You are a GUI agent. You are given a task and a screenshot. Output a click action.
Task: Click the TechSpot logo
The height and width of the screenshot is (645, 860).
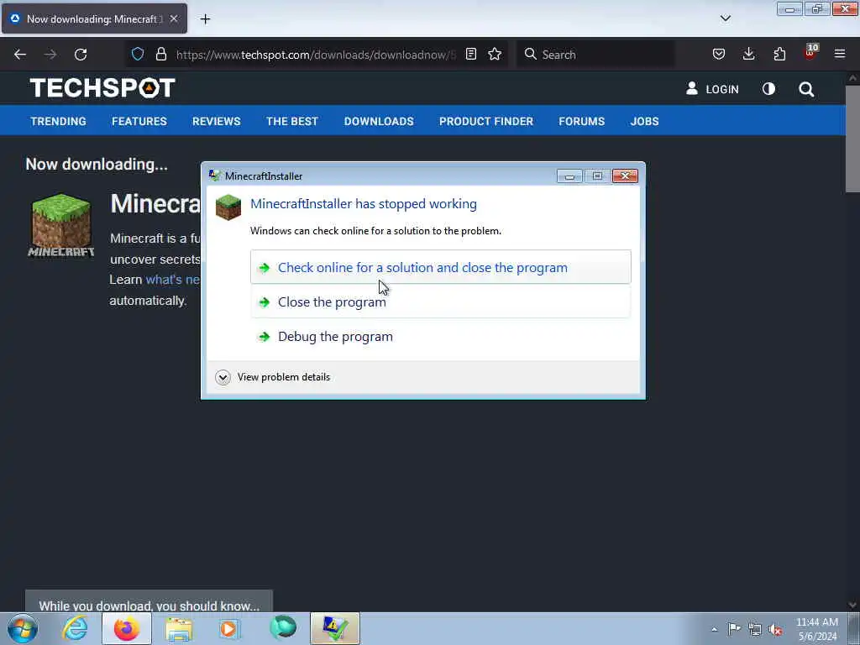[102, 87]
